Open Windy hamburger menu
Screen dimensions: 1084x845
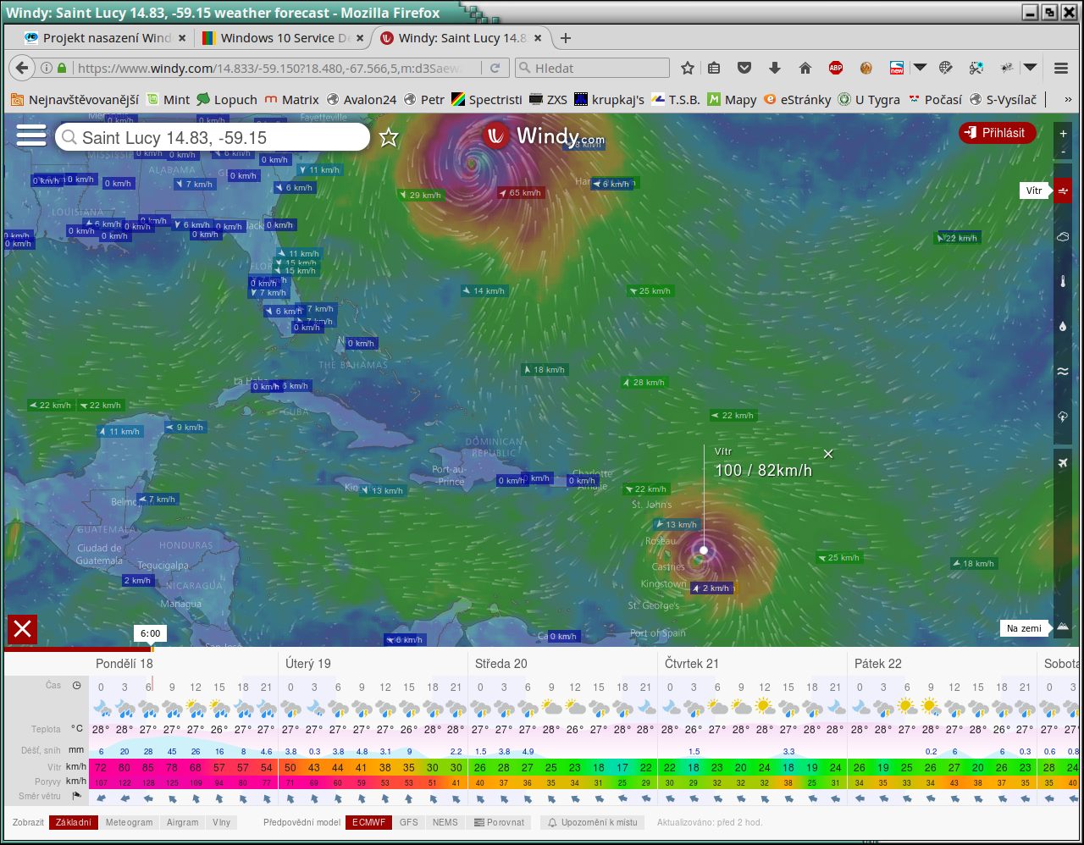pyautogui.click(x=31, y=136)
